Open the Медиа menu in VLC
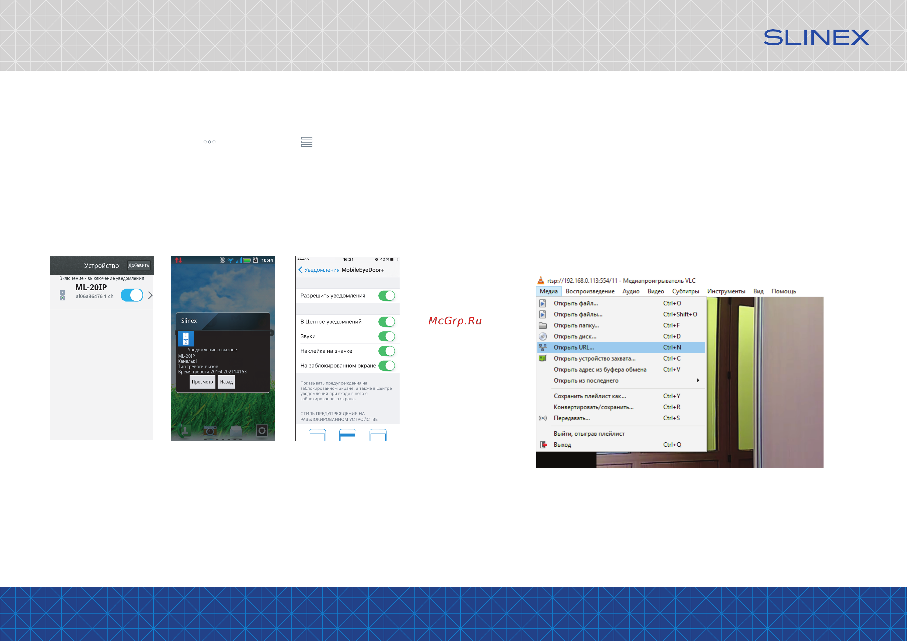Viewport: 907px width, 641px height. 549,291
